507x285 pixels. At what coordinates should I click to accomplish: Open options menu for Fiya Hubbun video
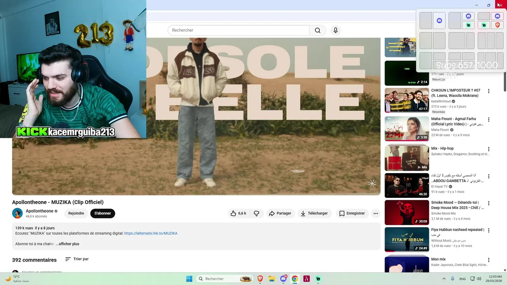coord(489,230)
